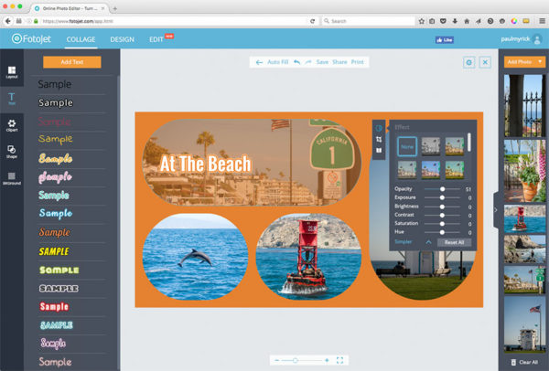Select the red buoy photo thumbnail in panel
Image resolution: width=549 pixels, height=371 pixels.
tap(524, 219)
